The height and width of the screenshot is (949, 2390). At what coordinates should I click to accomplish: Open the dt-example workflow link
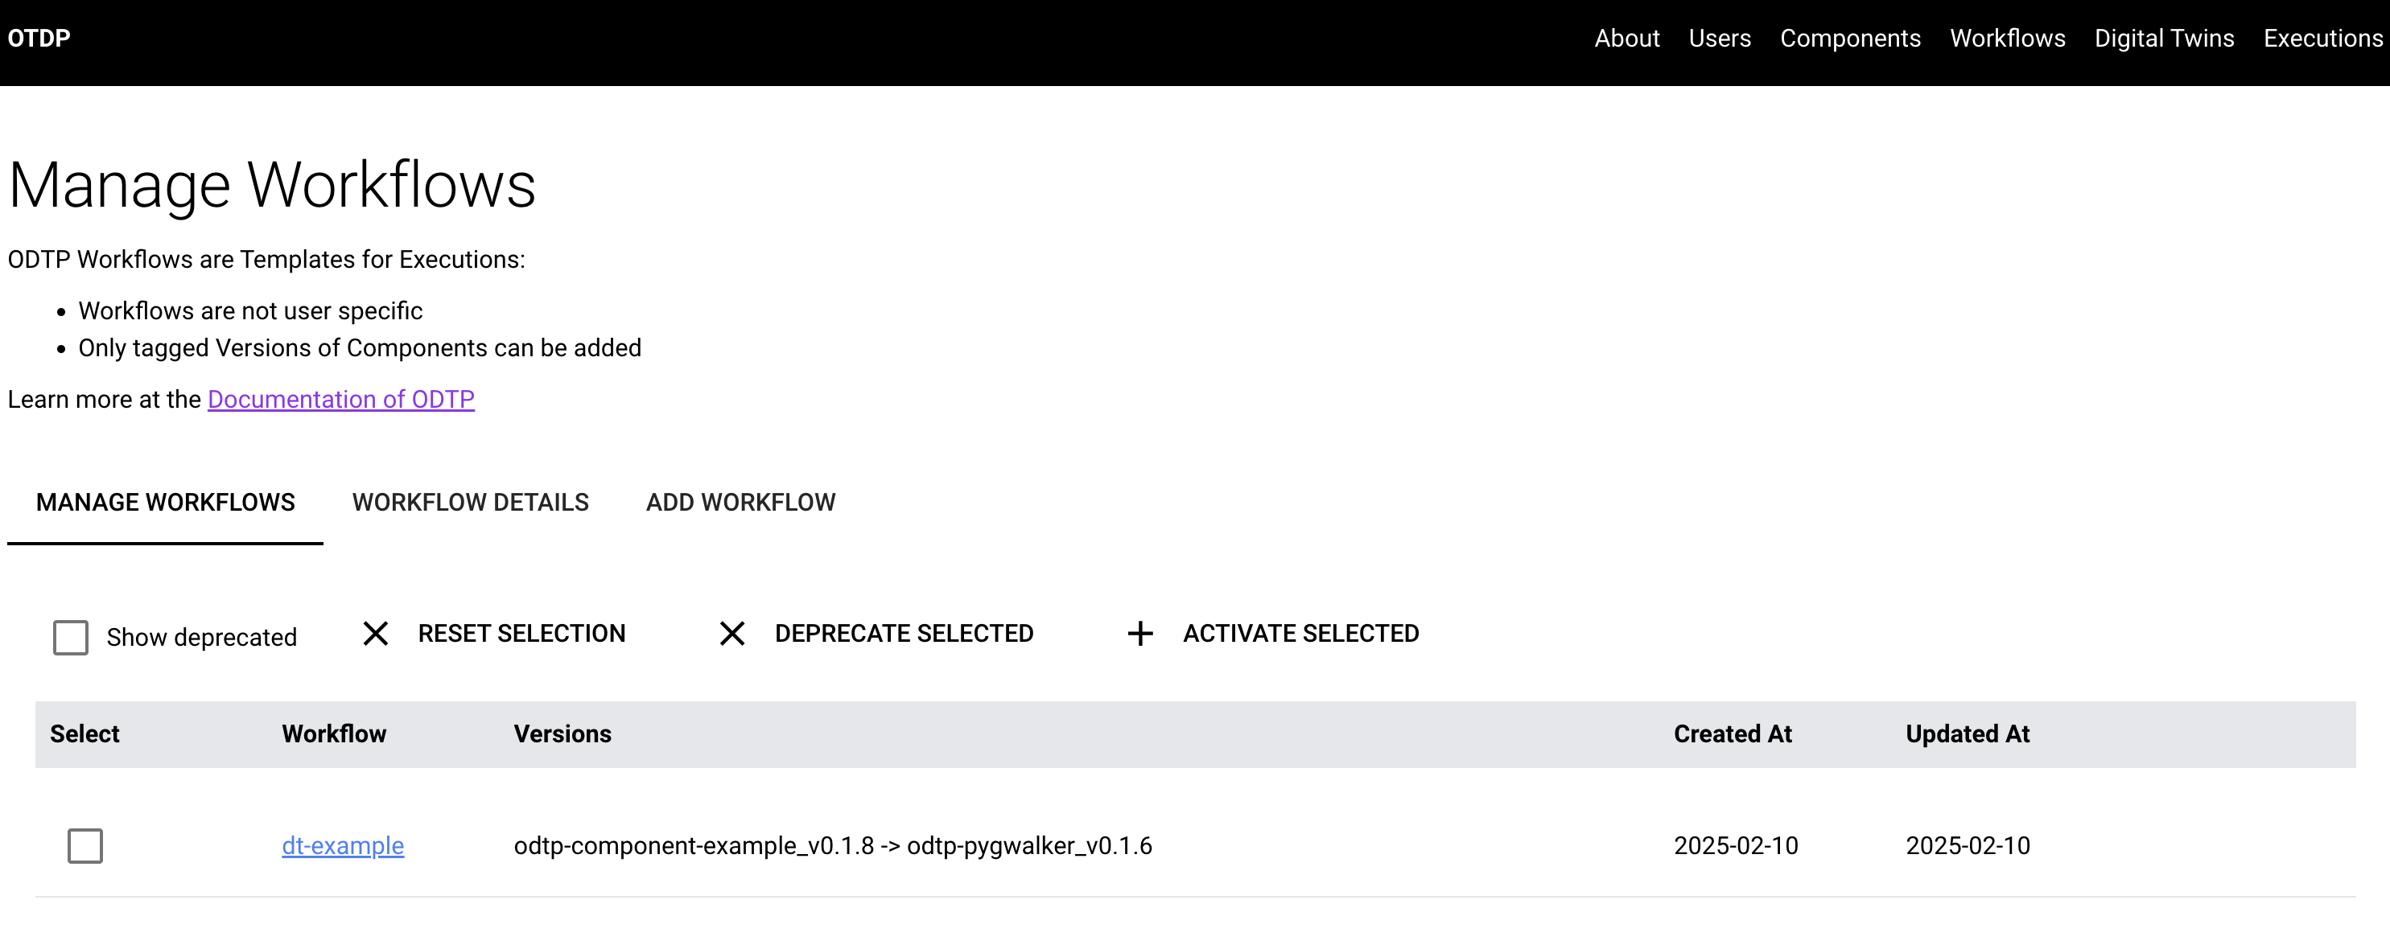pos(341,845)
